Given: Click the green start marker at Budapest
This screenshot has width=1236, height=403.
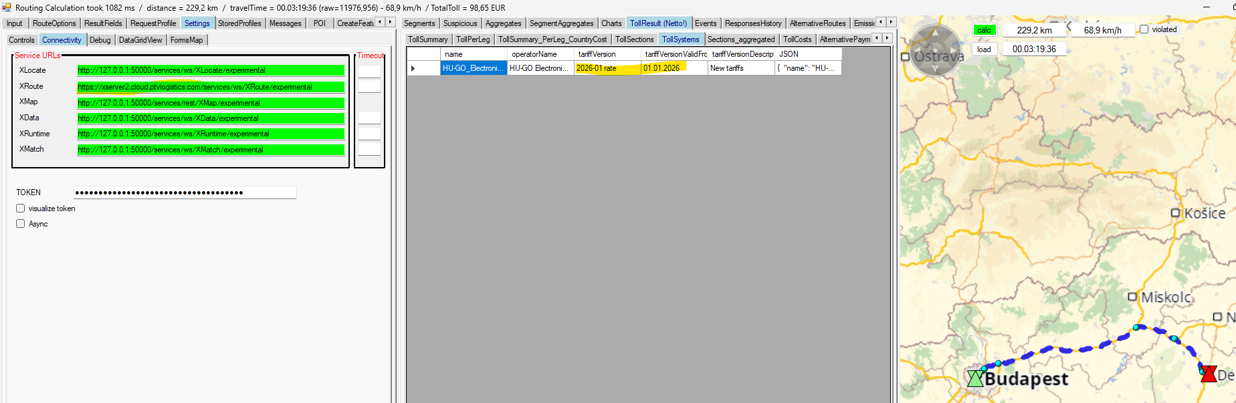Looking at the screenshot, I should point(975,378).
